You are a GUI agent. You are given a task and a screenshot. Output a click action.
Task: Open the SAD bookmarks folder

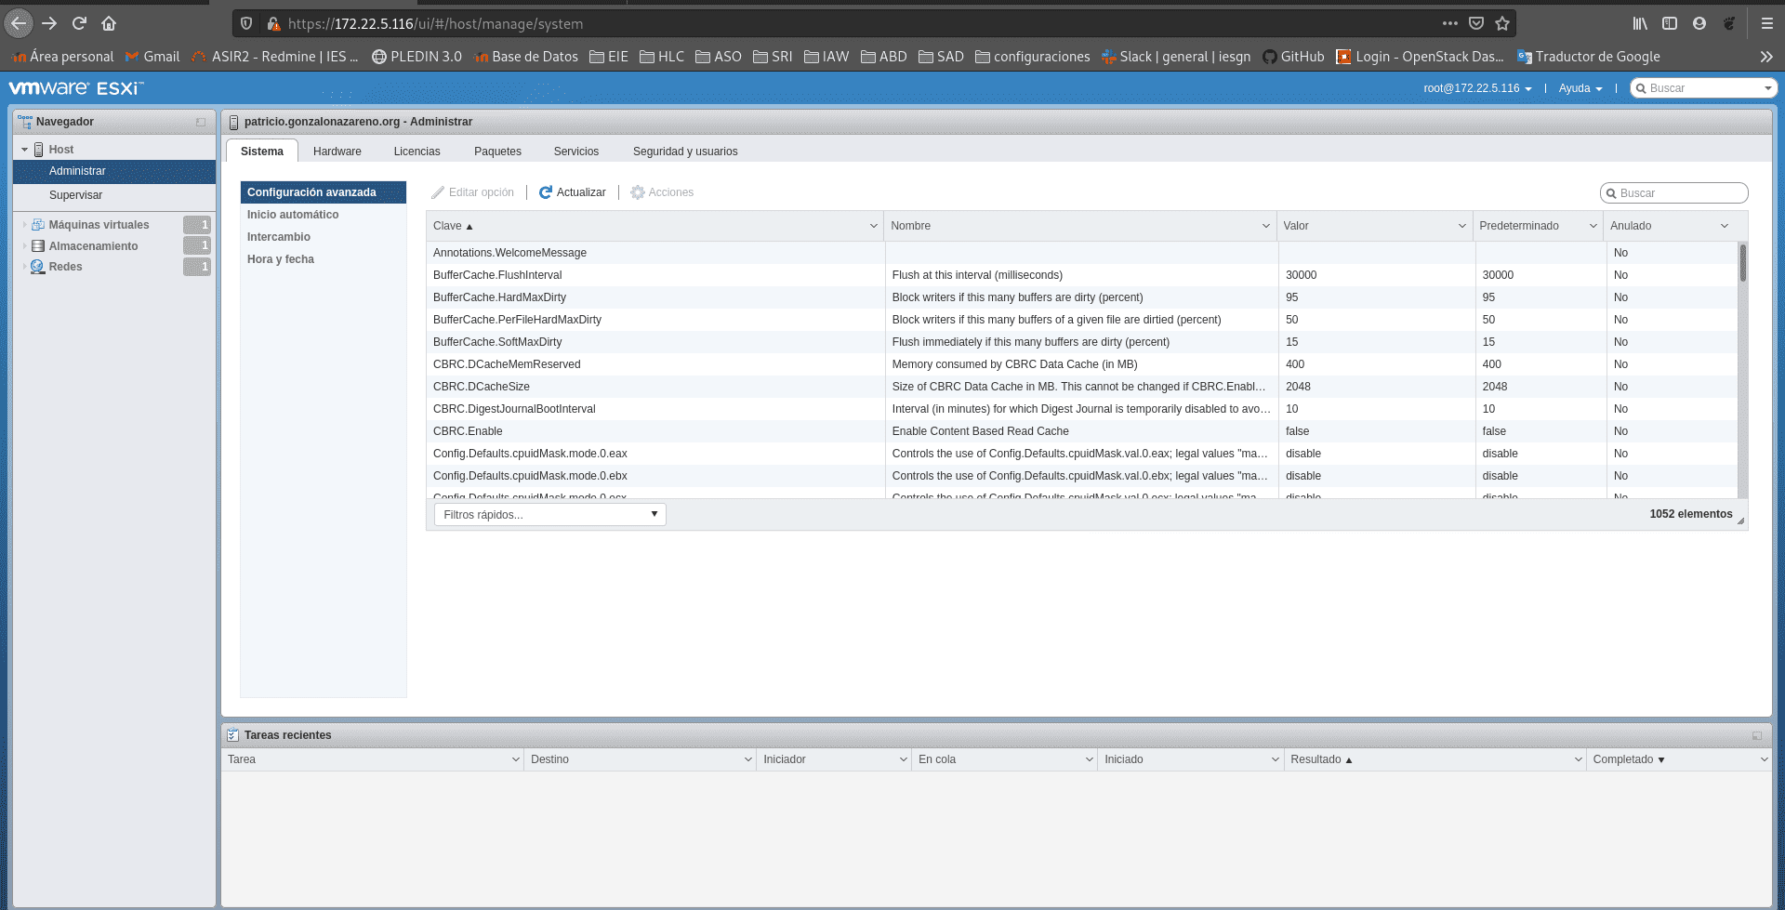point(941,57)
